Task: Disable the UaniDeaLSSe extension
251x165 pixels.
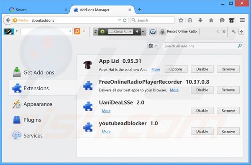Action: (202, 110)
